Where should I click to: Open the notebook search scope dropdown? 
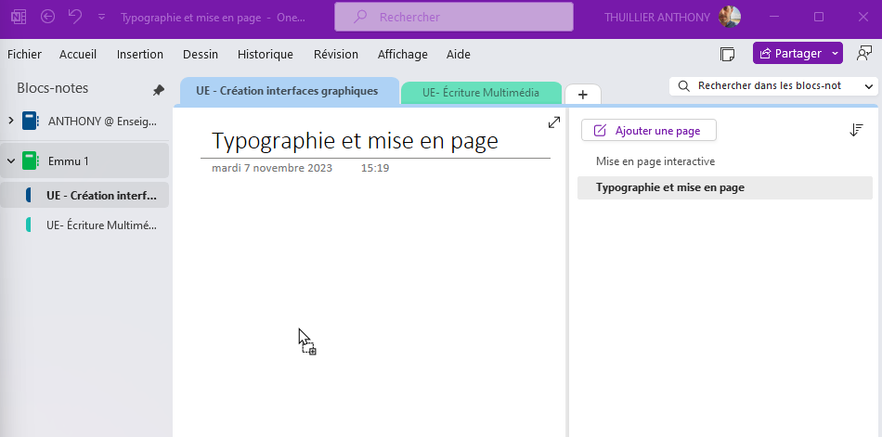(869, 86)
